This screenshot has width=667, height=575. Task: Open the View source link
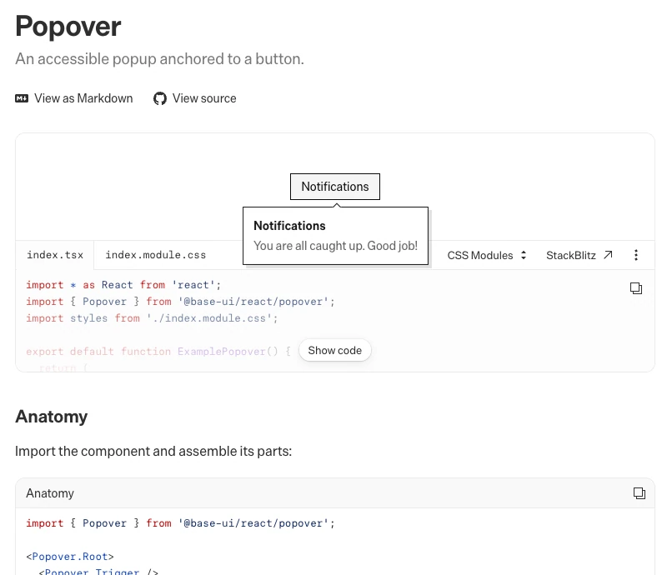click(x=195, y=98)
